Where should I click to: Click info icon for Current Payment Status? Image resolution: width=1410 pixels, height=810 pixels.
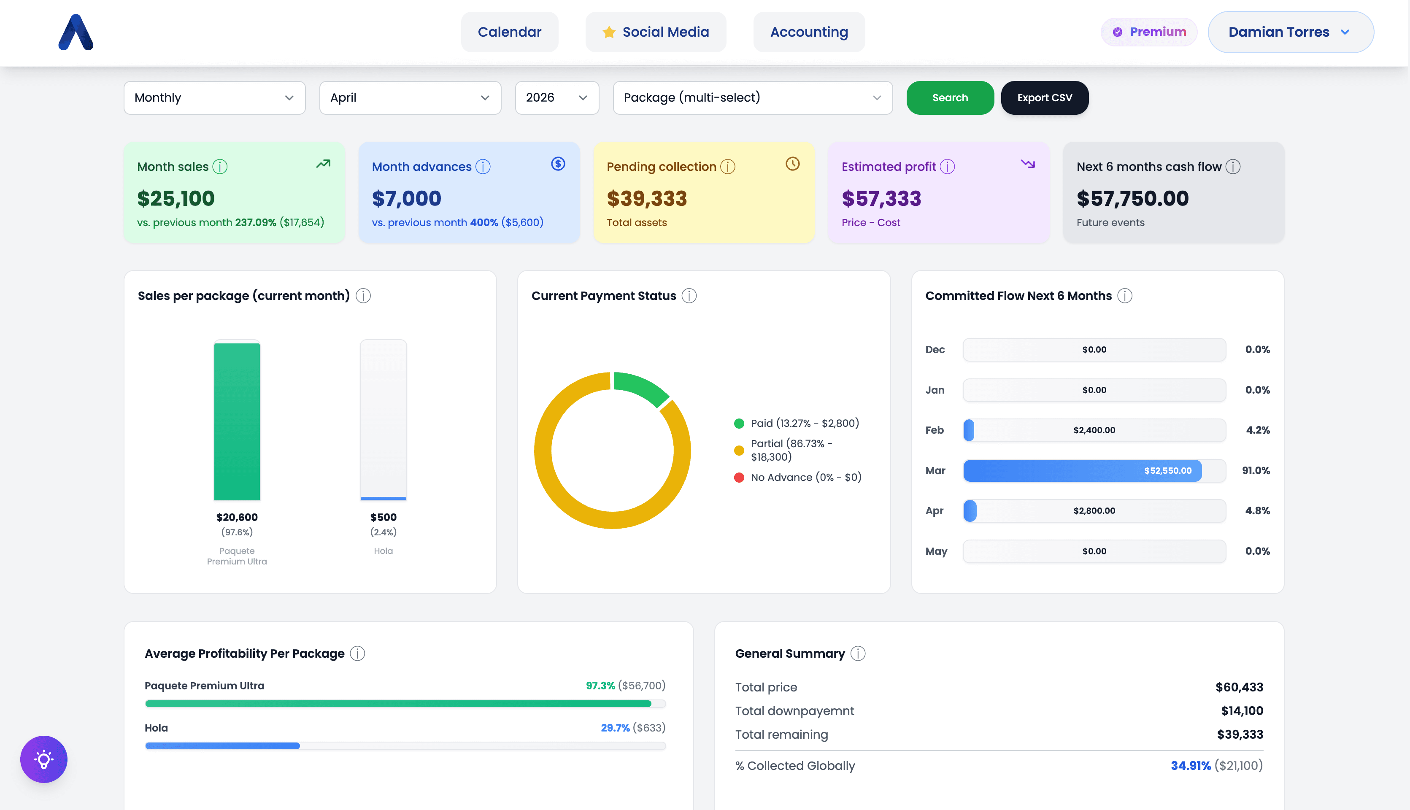(689, 296)
